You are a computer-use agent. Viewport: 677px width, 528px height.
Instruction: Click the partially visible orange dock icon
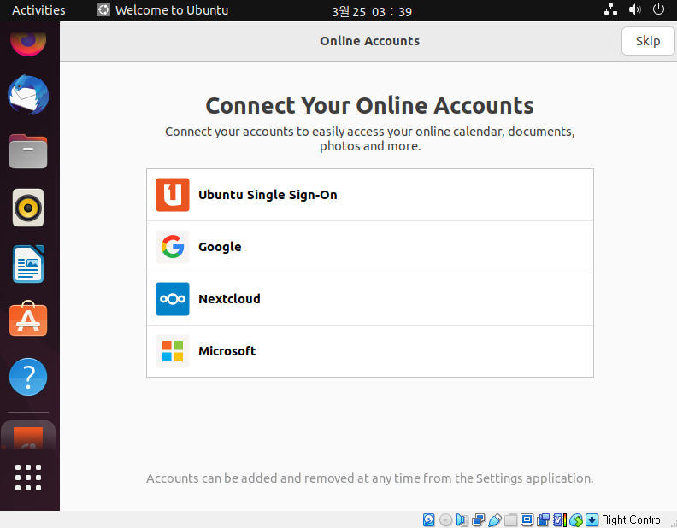coord(28,437)
